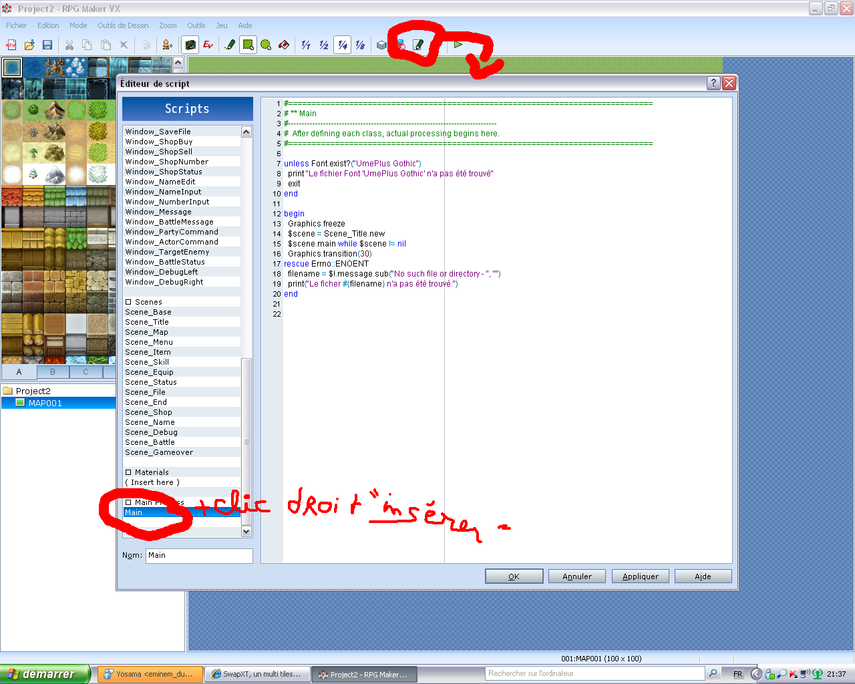Select Scene_Map in script list
This screenshot has height=684, width=855.
pyautogui.click(x=182, y=332)
